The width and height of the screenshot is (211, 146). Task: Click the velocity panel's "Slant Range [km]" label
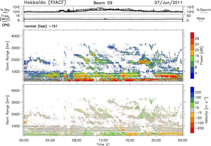click(7, 110)
